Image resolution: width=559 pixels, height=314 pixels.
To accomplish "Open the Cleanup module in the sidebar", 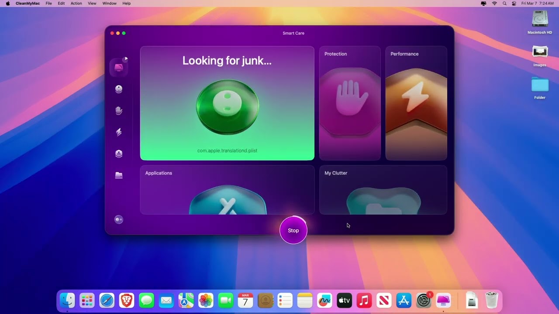I will tap(119, 89).
